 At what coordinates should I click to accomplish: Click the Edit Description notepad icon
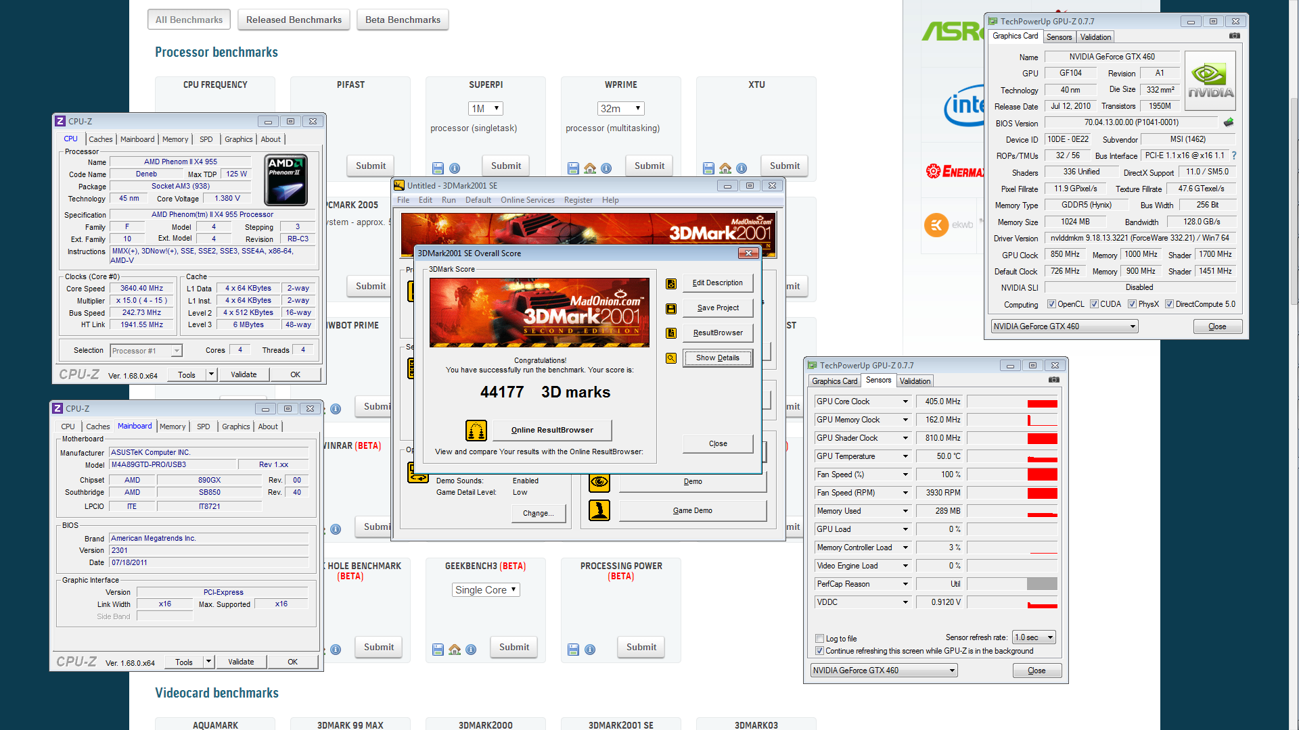[671, 284]
